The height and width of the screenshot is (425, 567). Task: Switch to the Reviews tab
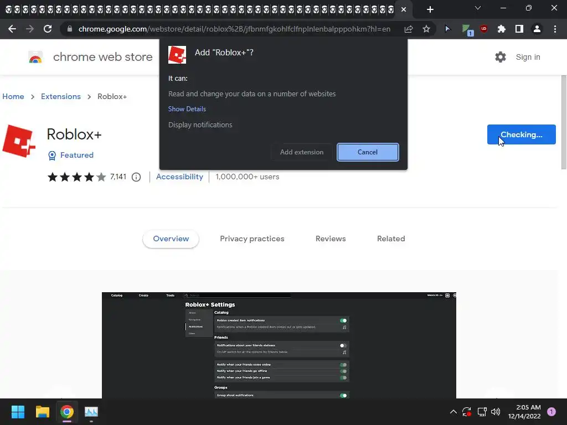[331, 239]
